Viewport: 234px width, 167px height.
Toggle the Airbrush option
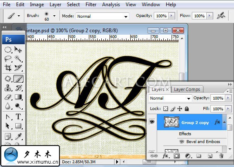pyautogui.click(x=221, y=16)
